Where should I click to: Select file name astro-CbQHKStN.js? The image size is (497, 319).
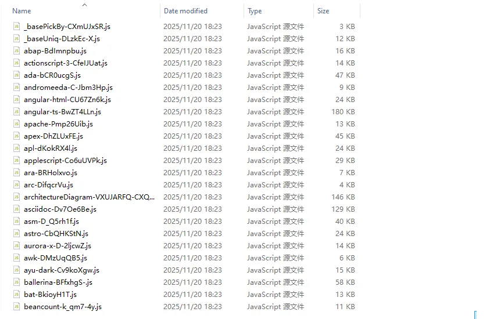[56, 233]
